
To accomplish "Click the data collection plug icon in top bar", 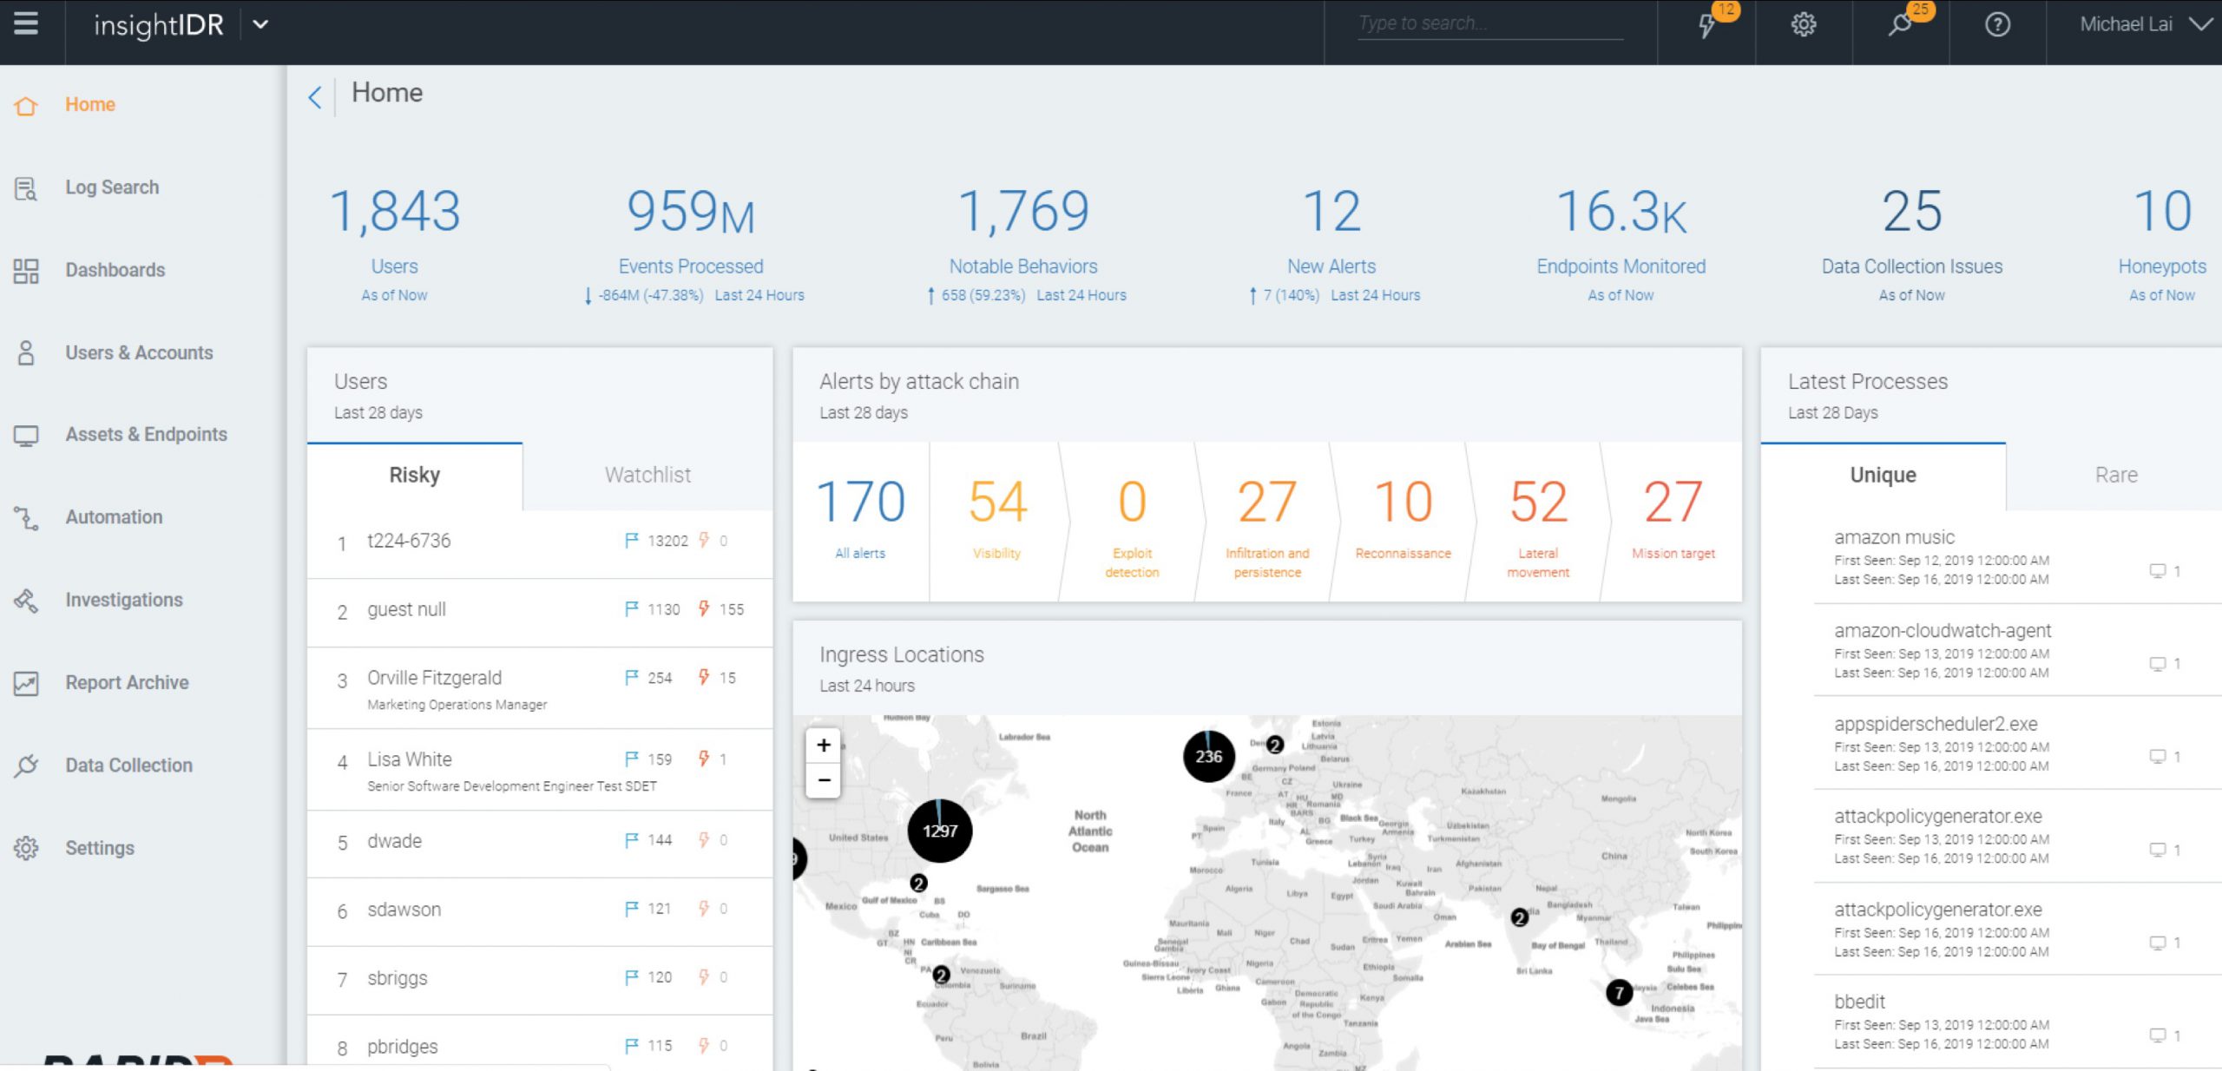I will [1900, 25].
